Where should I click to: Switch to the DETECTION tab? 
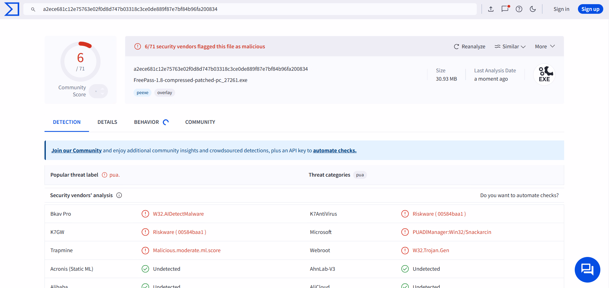pos(67,122)
